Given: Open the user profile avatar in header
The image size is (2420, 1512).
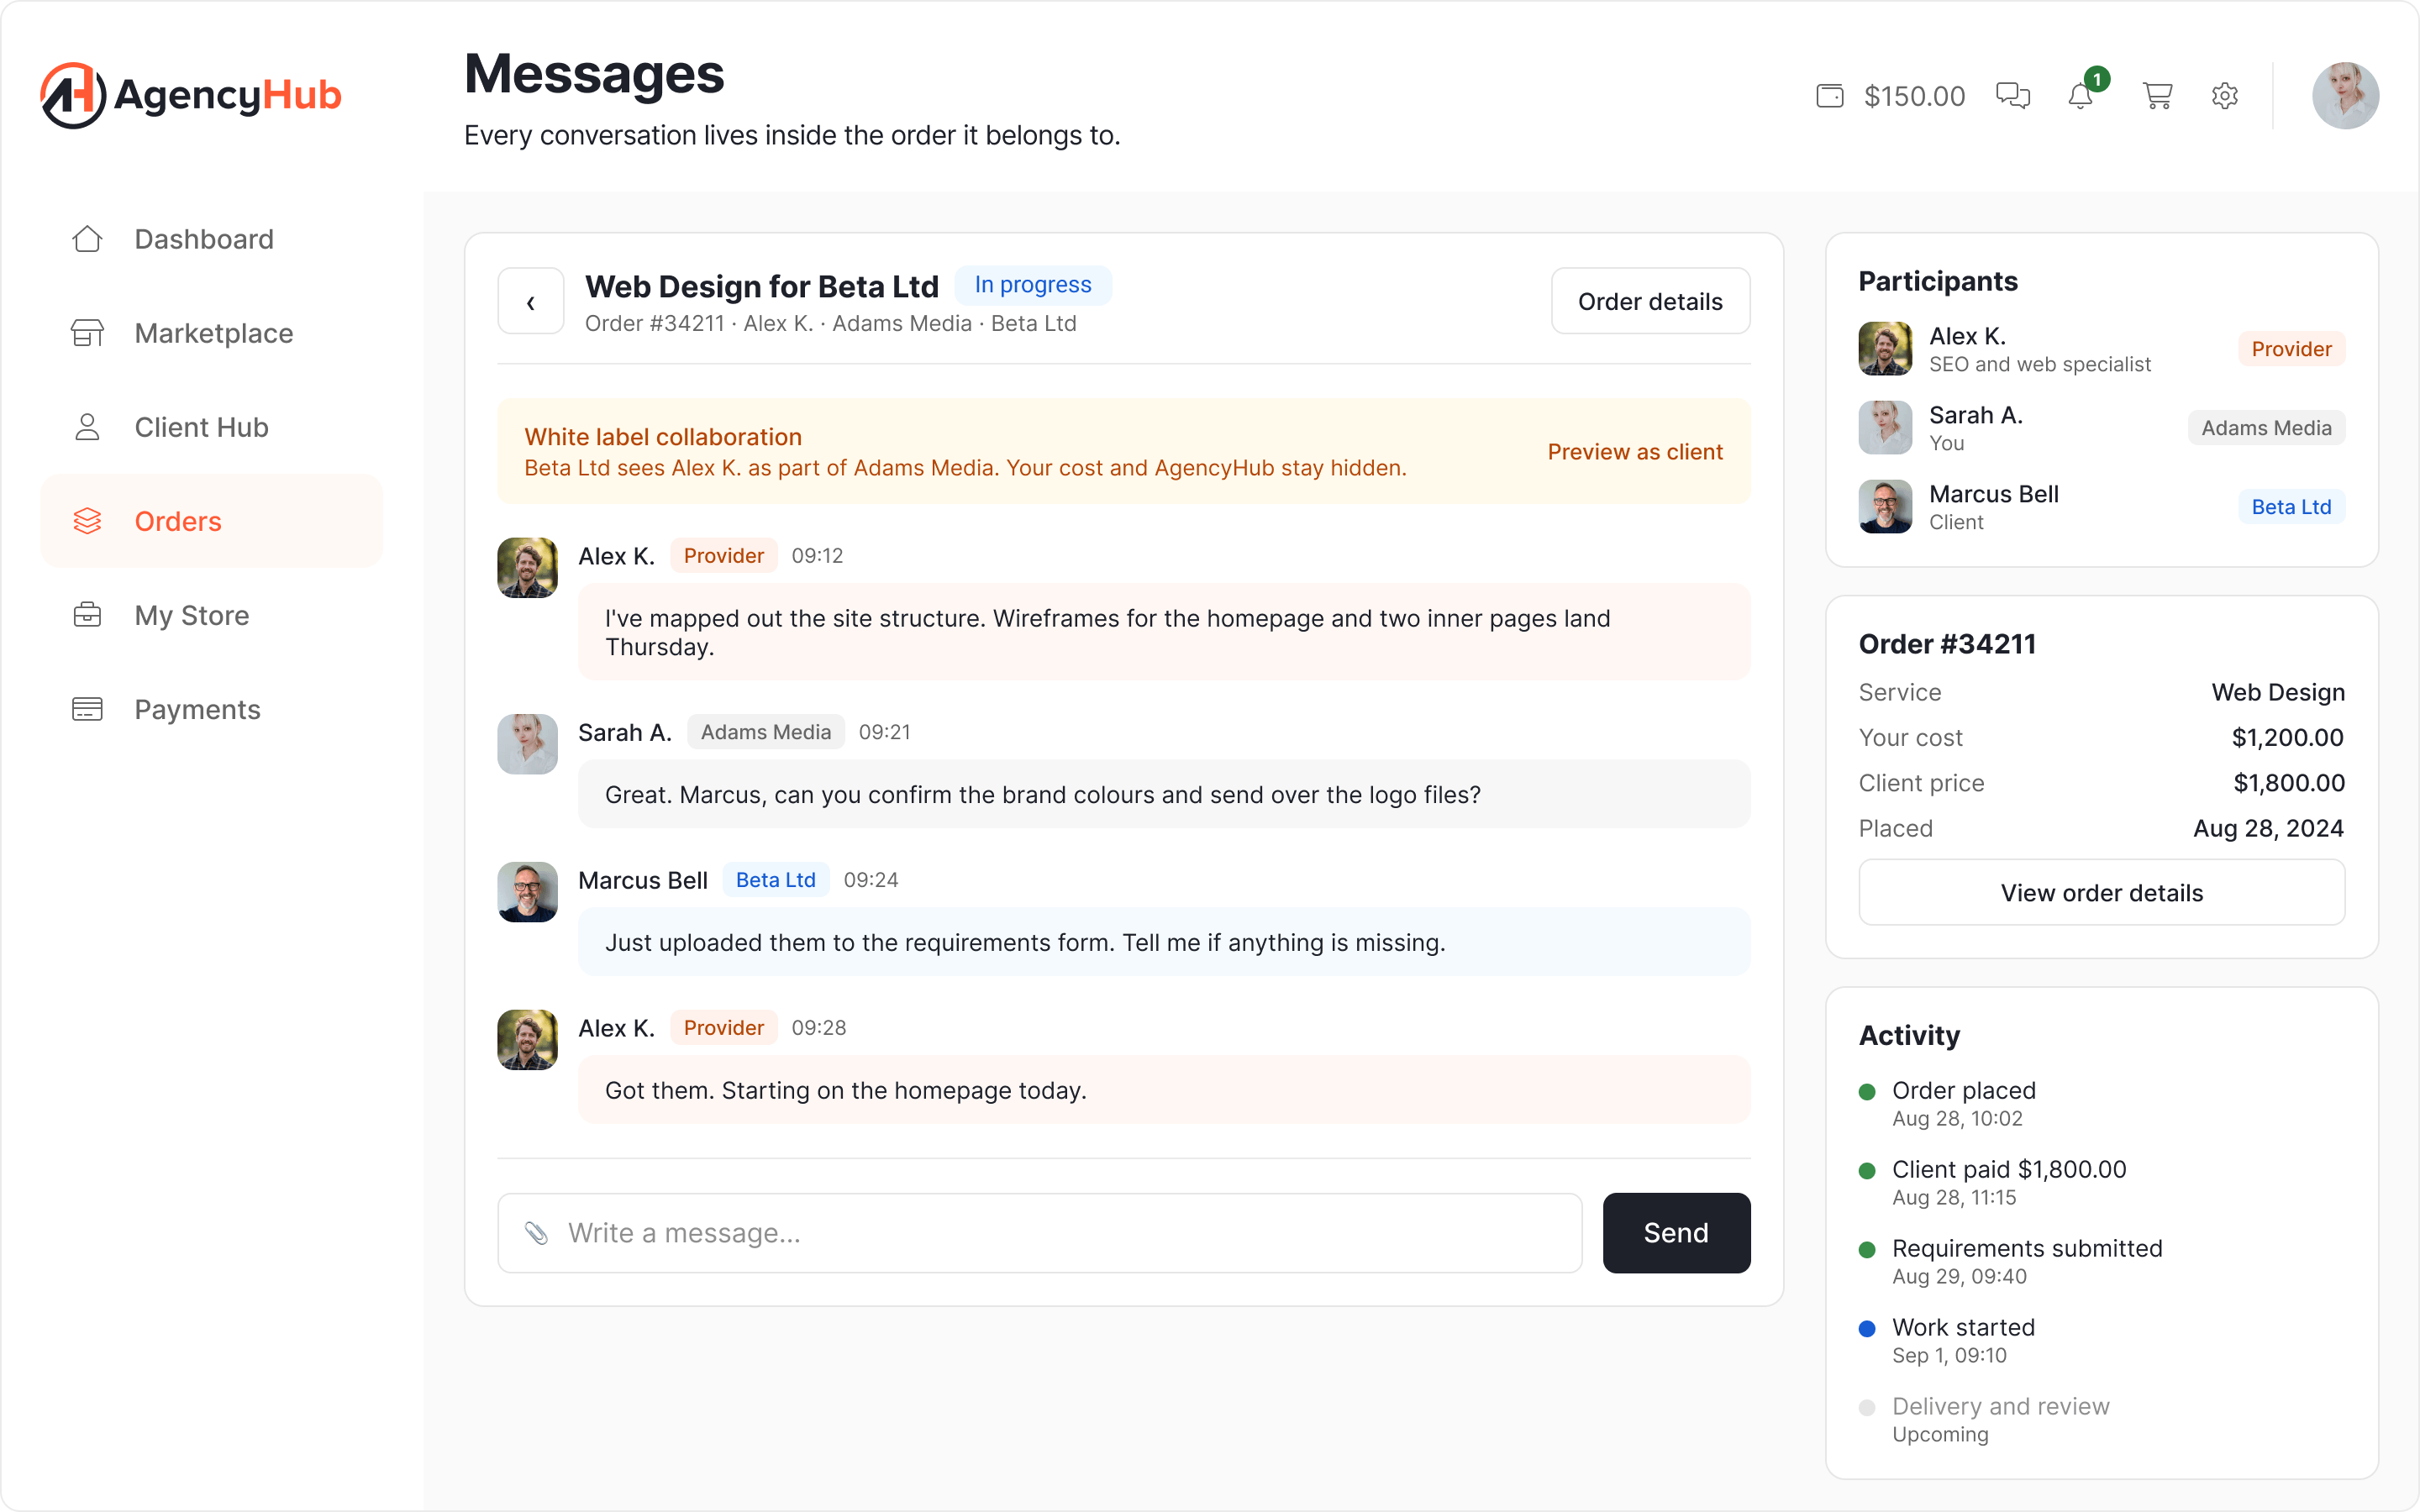Looking at the screenshot, I should point(2344,96).
